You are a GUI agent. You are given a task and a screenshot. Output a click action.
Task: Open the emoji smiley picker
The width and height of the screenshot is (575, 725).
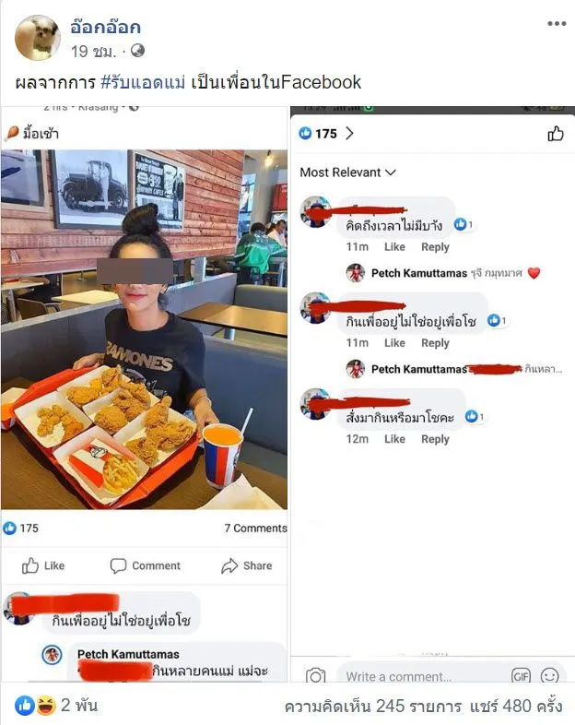[x=549, y=676]
